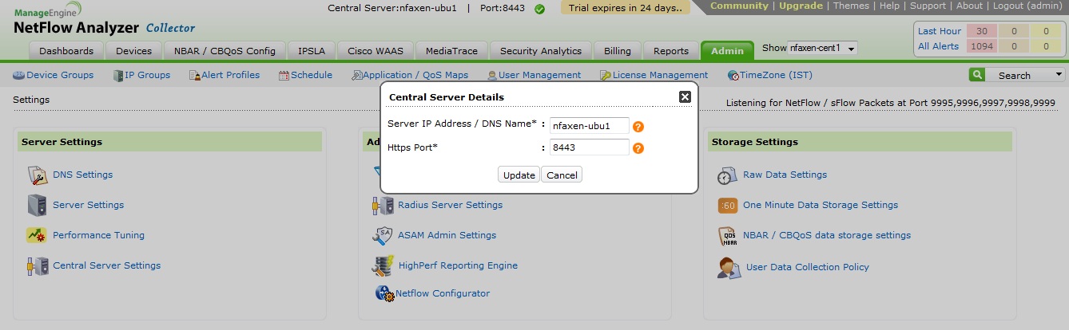
Task: Click the License Management icon
Action: pyautogui.click(x=606, y=76)
